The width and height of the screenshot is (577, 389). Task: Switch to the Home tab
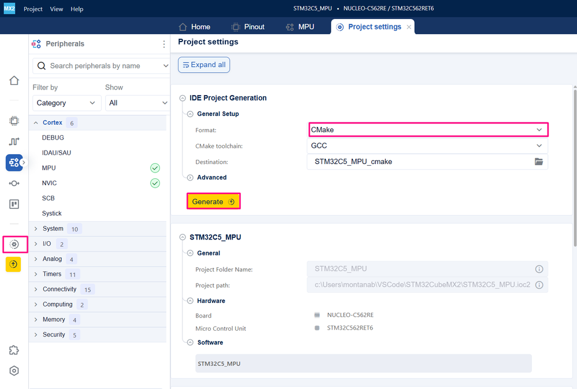point(194,27)
